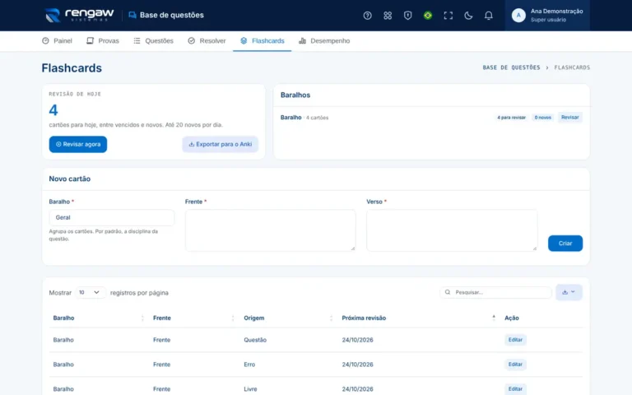Sort table by Baralho column
This screenshot has width=632, height=395.
click(x=98, y=318)
